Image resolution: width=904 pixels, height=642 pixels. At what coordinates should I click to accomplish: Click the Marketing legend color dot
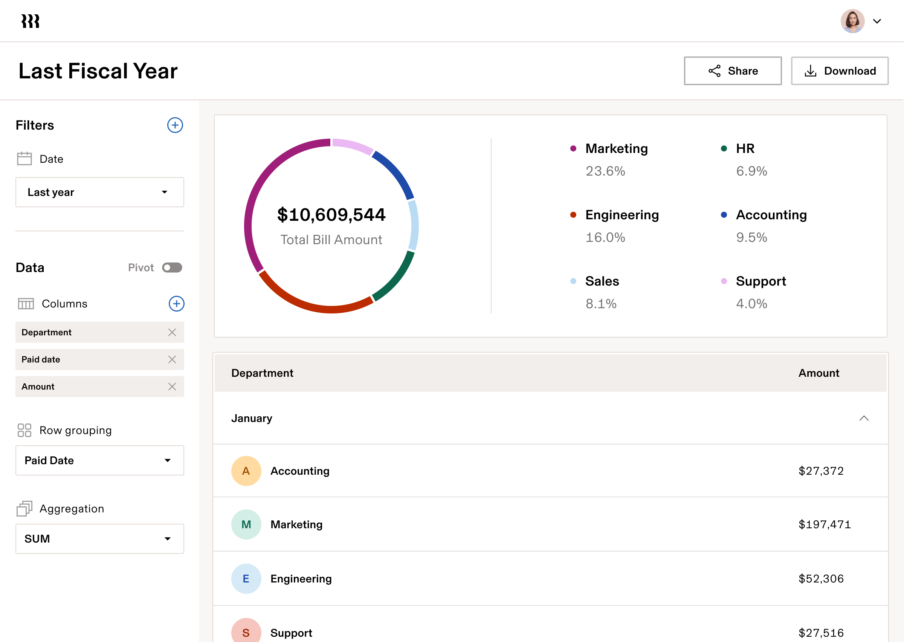[x=573, y=149]
